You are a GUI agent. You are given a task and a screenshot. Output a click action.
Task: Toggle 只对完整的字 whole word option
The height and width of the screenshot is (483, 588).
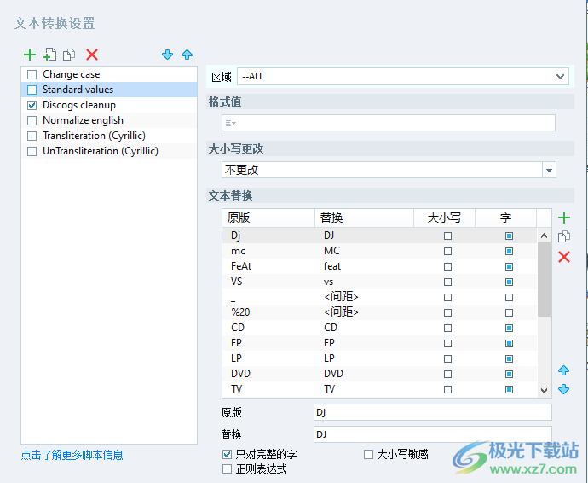click(x=227, y=455)
